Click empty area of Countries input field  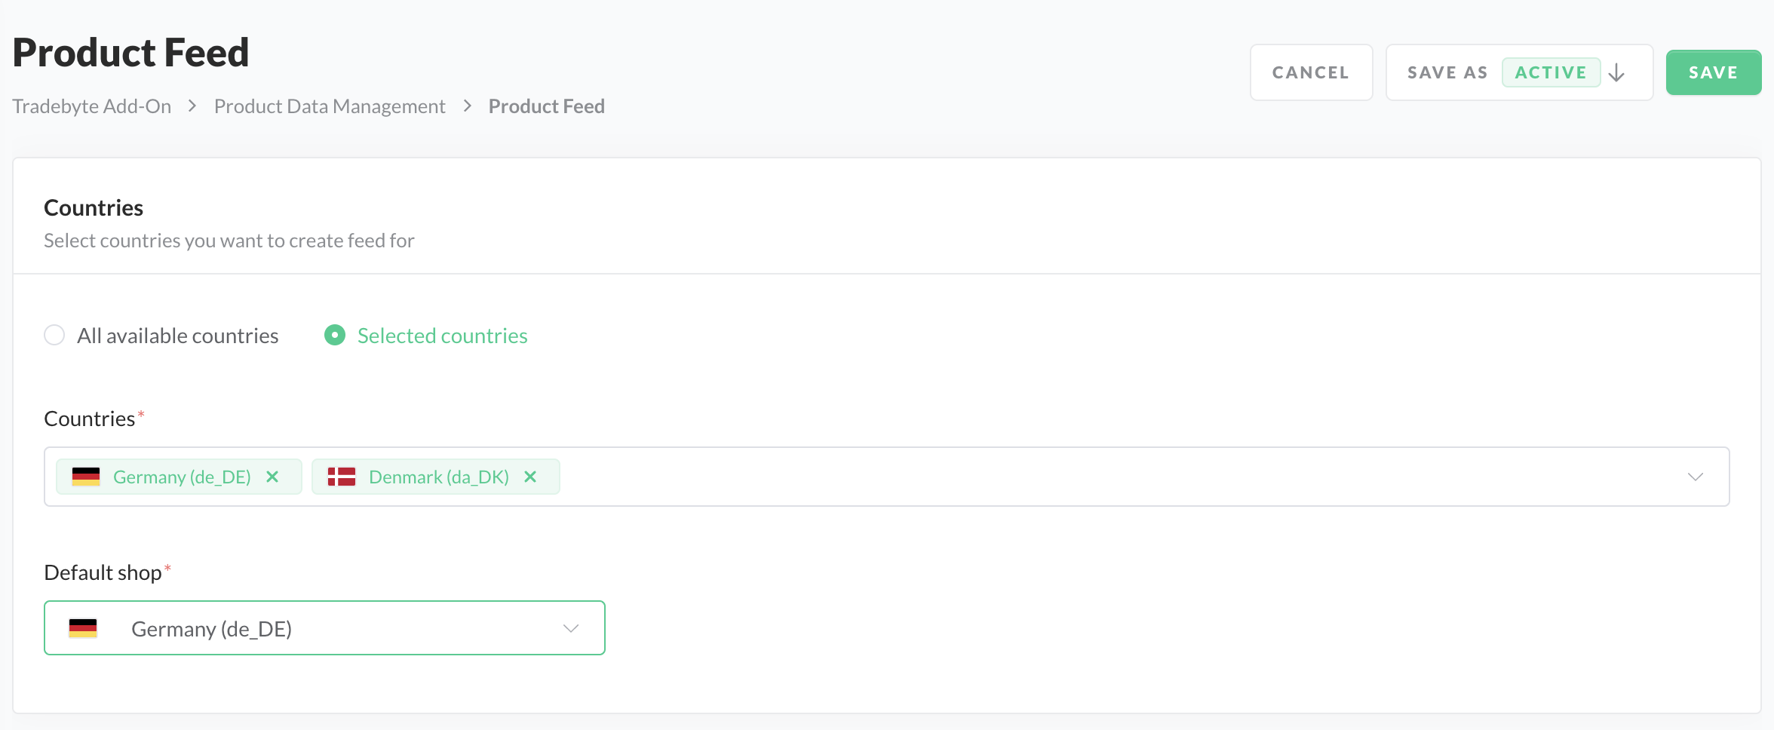click(1056, 477)
